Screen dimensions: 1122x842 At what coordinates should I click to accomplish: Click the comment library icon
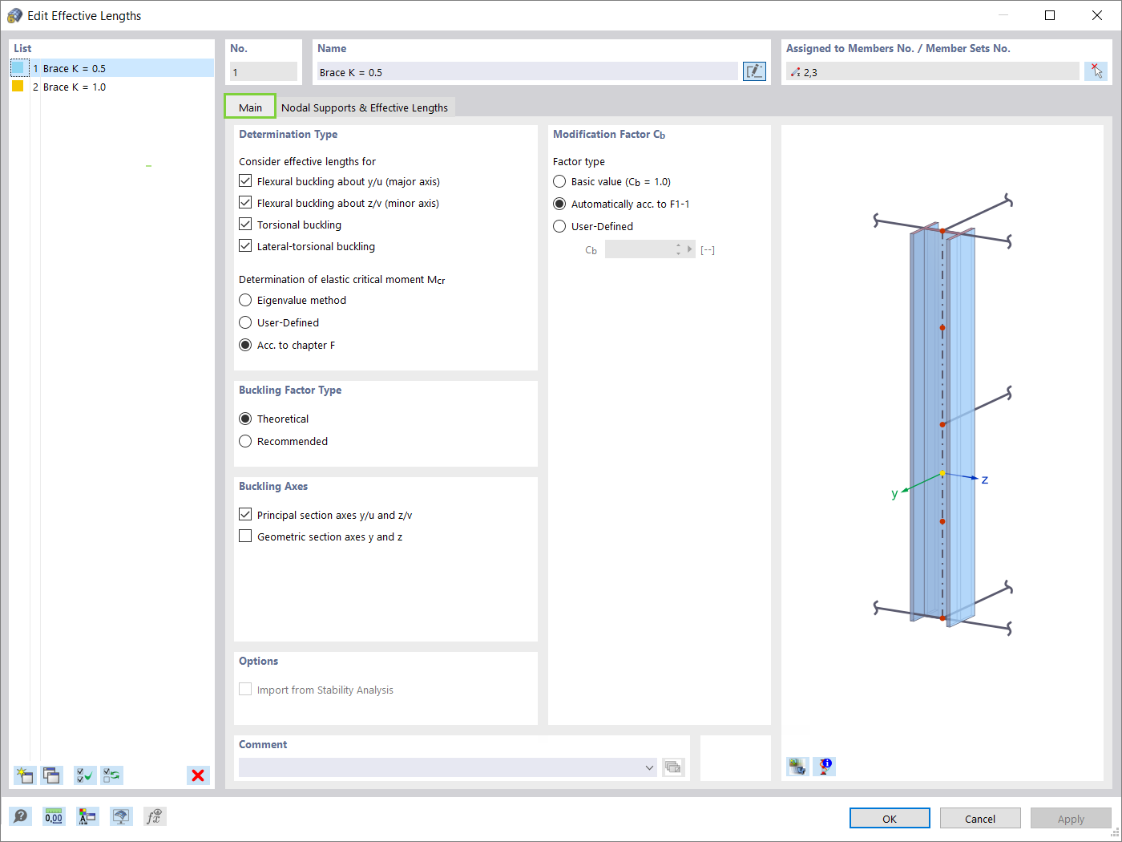[x=673, y=767]
